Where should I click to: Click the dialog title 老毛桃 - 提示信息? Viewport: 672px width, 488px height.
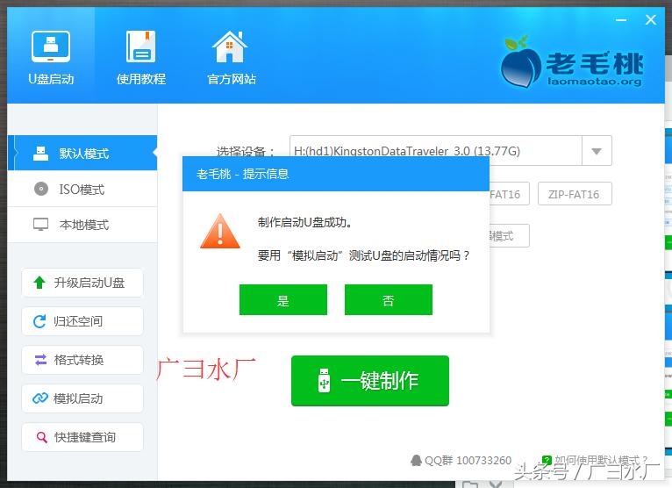pos(243,174)
